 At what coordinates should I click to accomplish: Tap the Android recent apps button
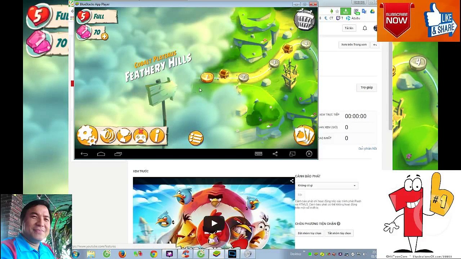(x=118, y=154)
